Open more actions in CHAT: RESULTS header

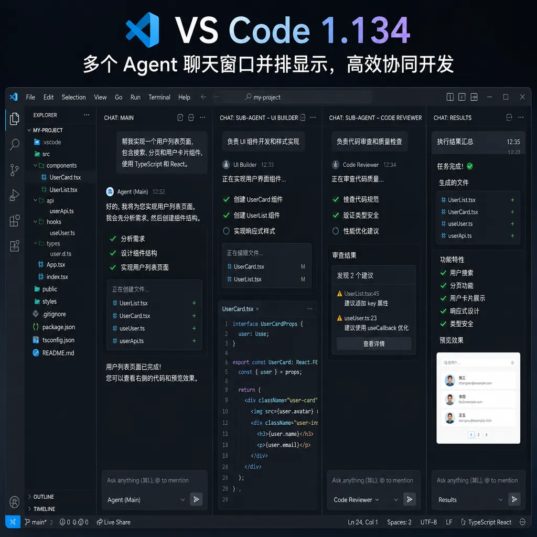pyautogui.click(x=521, y=117)
